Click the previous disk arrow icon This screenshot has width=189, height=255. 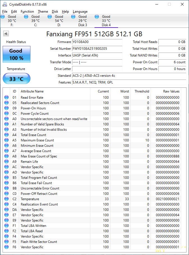6,34
